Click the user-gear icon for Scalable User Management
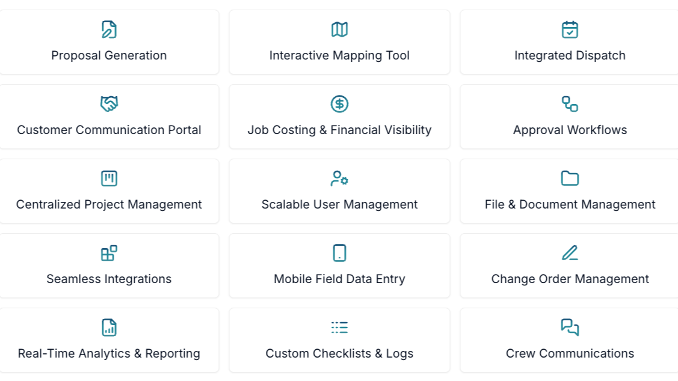678x381 pixels. point(339,178)
